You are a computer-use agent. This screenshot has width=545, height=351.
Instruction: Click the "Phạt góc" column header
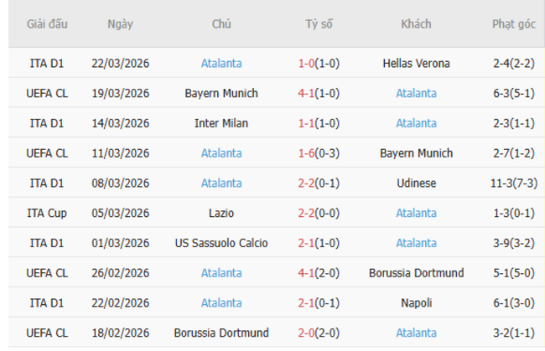[x=514, y=23]
